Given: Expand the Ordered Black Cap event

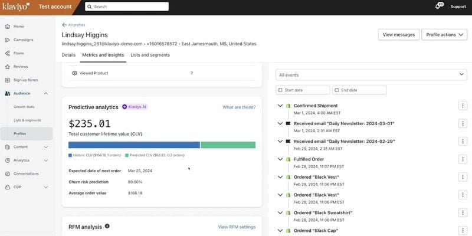Looking at the screenshot, I should [x=280, y=231].
